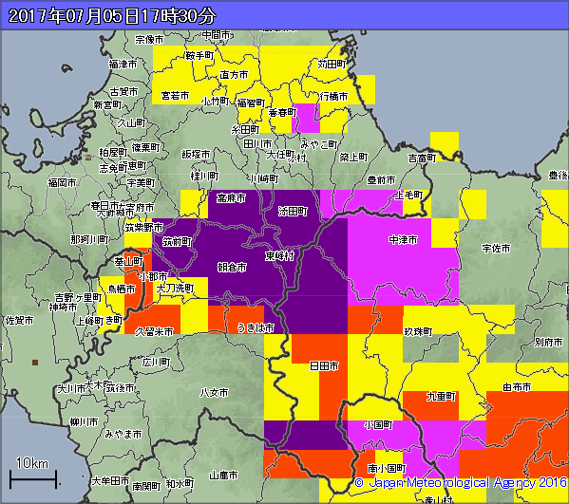The height and width of the screenshot is (504, 569).
Task: Click the timestamp header 2017年07月05日17時30分
Action: [112, 16]
